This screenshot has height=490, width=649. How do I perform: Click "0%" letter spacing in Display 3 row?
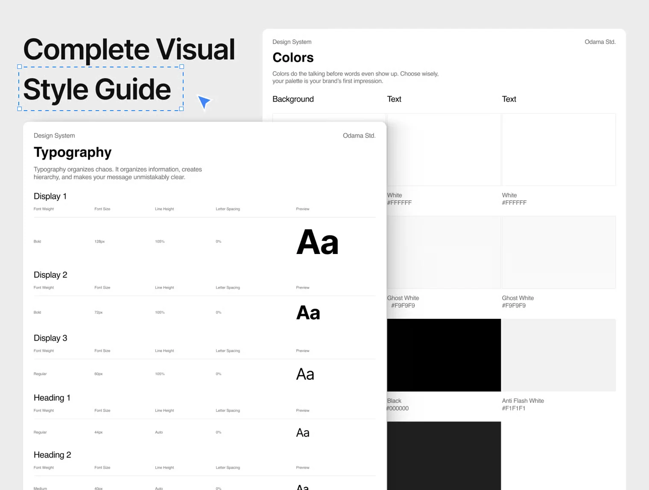[219, 374]
